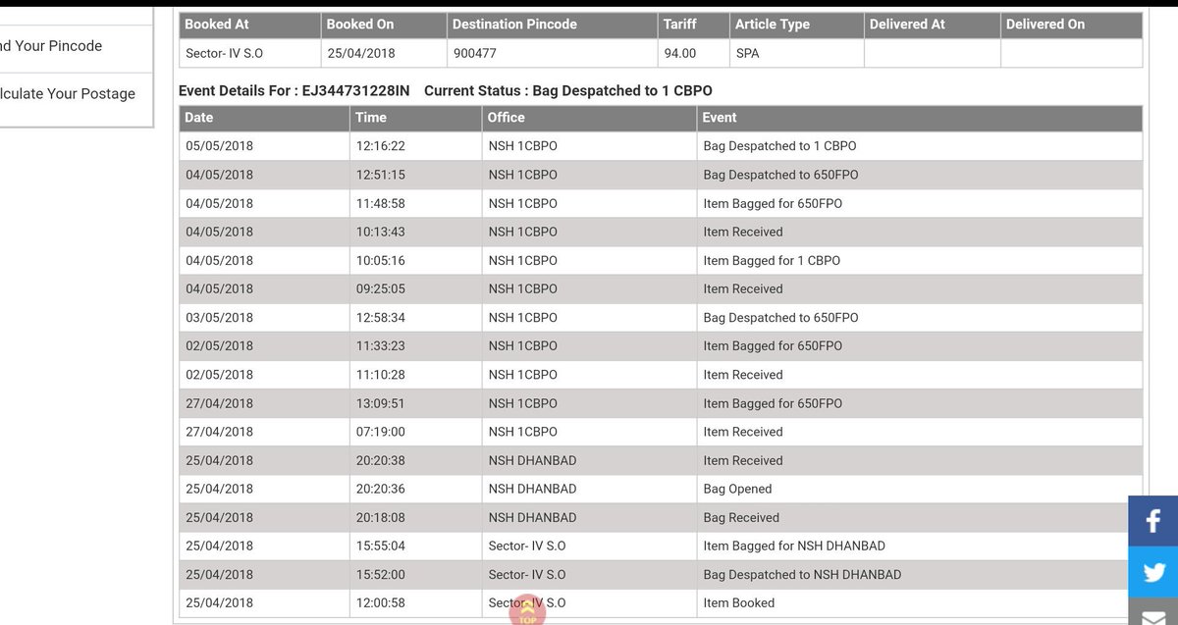Select the destination pincode 900477 cell
Viewport: 1178px width, 625px height.
coord(551,53)
